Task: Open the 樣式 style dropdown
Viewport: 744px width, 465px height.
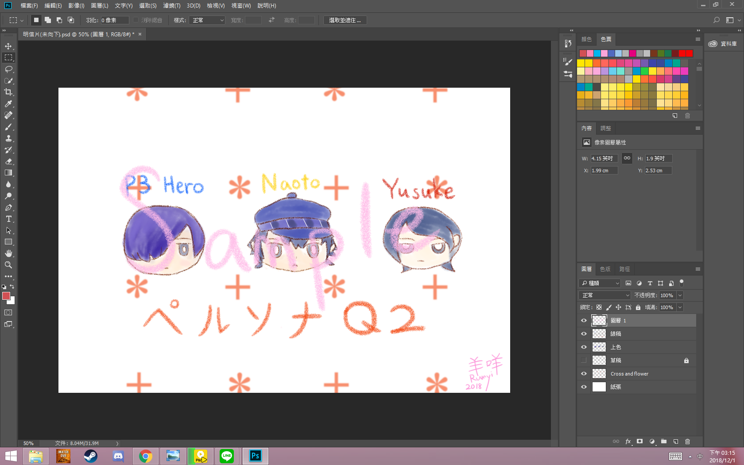Action: 207,20
